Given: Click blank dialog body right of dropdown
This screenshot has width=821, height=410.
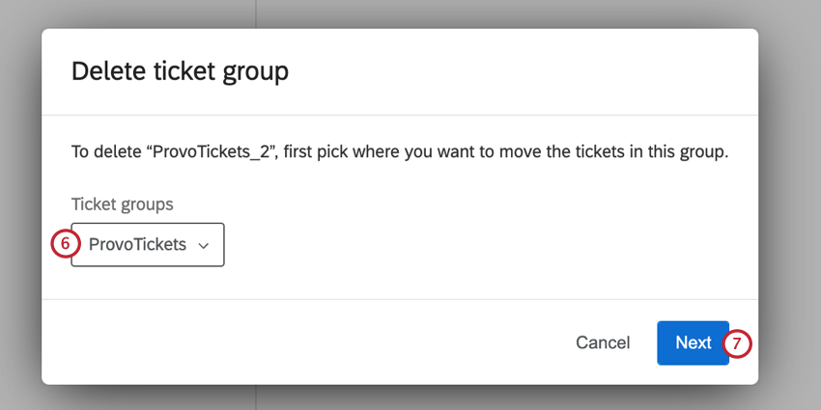Looking at the screenshot, I should pos(483,245).
